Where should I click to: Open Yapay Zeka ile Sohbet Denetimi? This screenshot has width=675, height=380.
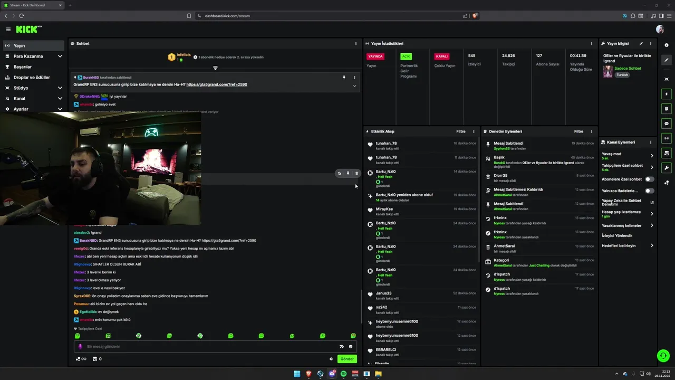[x=628, y=202]
